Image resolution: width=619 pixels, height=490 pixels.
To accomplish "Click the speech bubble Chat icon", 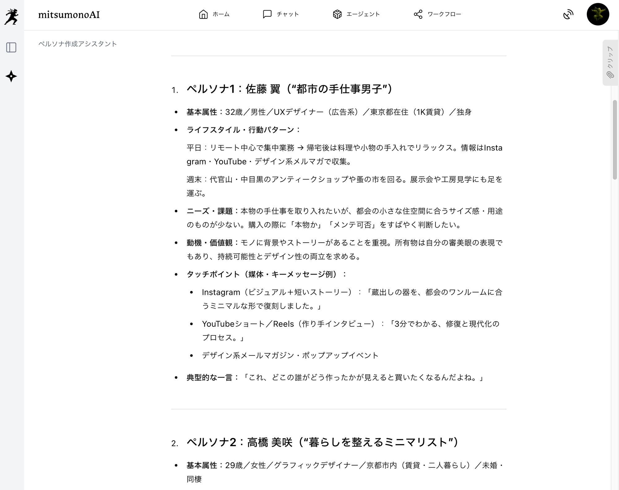I will point(267,14).
